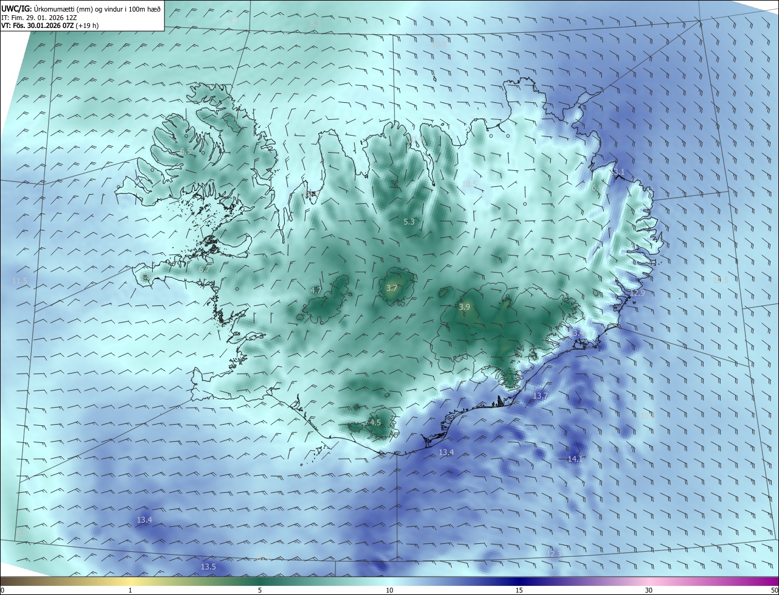Click the 14.1 value label
This screenshot has height=595, width=779.
[575, 459]
